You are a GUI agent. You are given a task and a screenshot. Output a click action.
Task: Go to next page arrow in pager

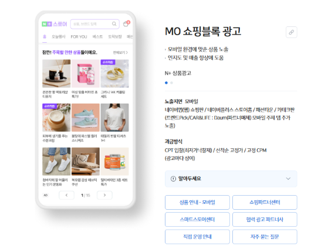[104, 195]
